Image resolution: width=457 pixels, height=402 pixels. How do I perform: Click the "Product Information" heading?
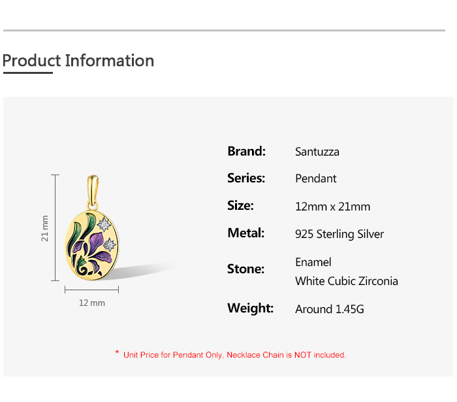tap(78, 61)
